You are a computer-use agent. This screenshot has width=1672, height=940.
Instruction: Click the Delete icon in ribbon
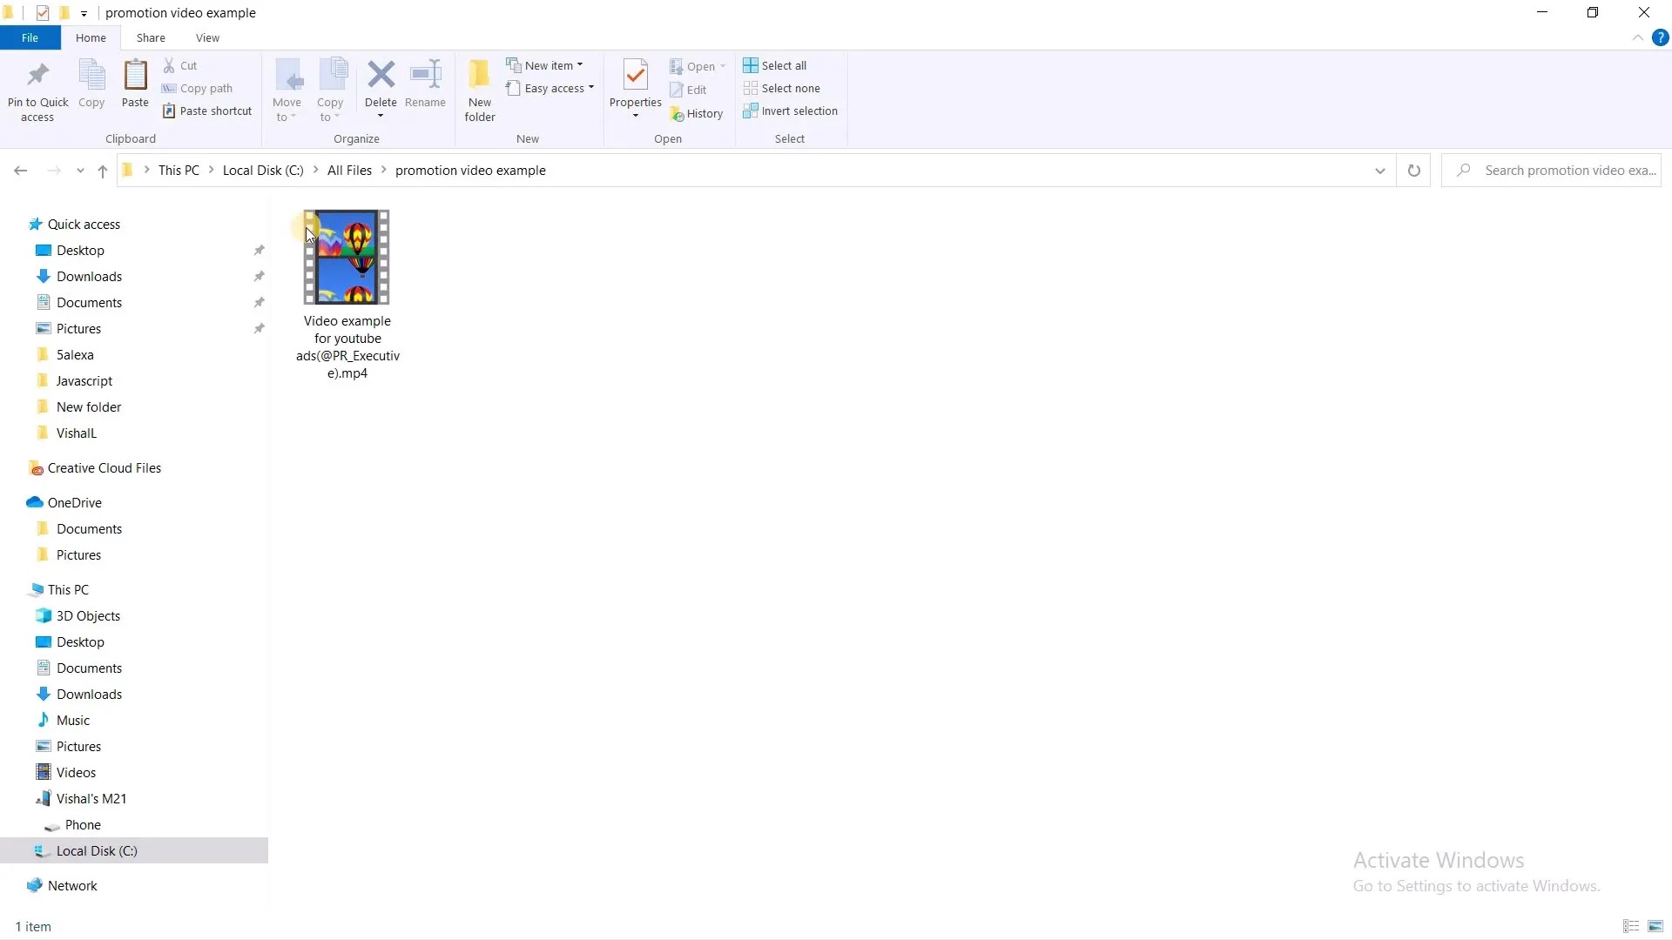tap(381, 76)
